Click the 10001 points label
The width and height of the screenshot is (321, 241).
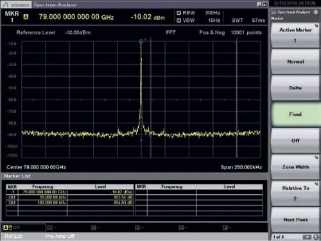click(246, 33)
